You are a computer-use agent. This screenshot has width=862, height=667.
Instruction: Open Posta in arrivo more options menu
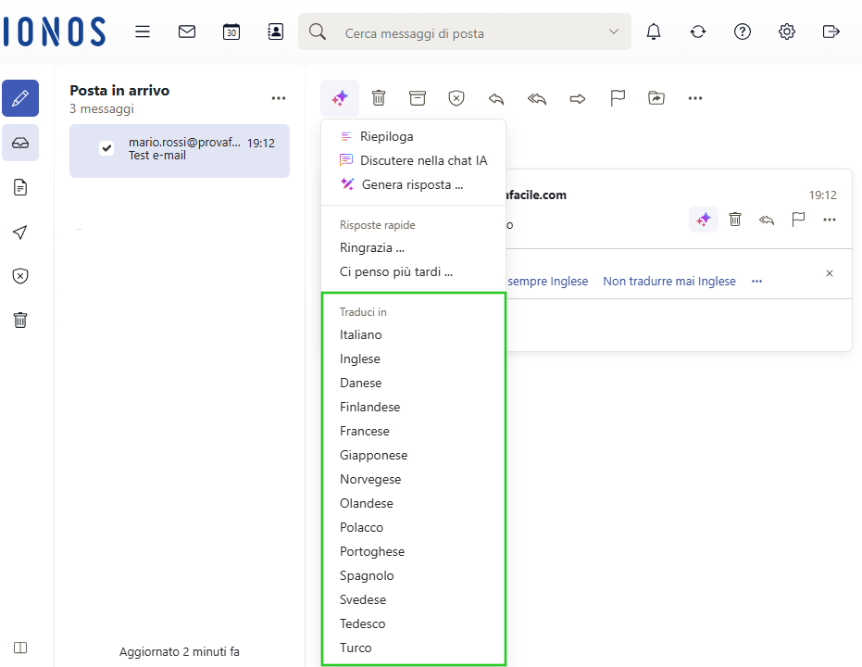coord(279,98)
